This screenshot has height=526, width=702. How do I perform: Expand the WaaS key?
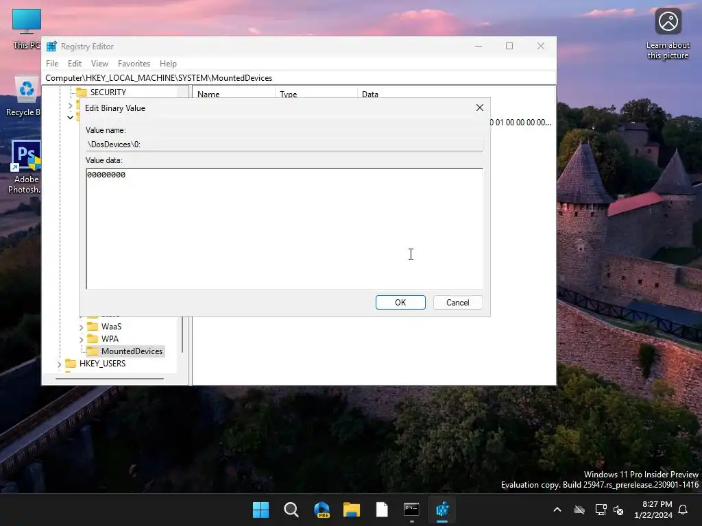click(81, 327)
